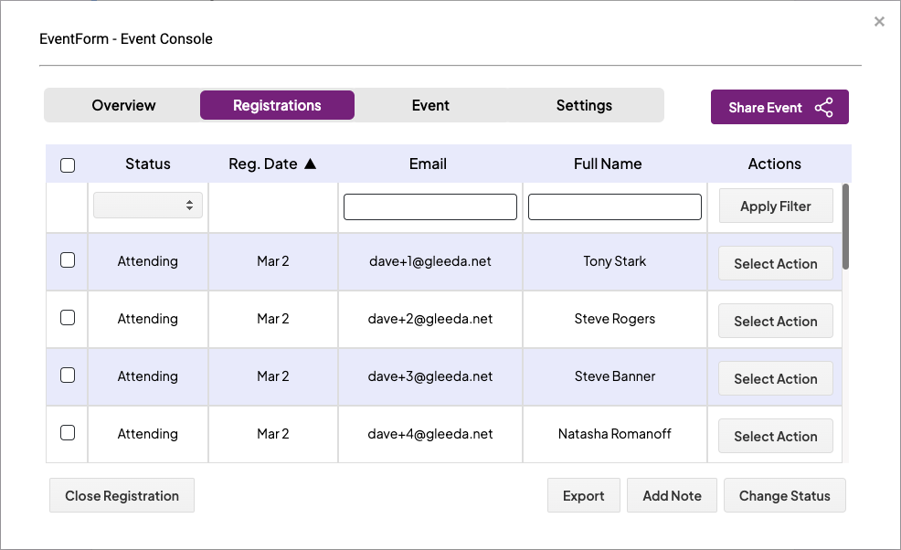Click the name Steve Rogers
Viewport: 901px width, 550px height.
coord(614,318)
